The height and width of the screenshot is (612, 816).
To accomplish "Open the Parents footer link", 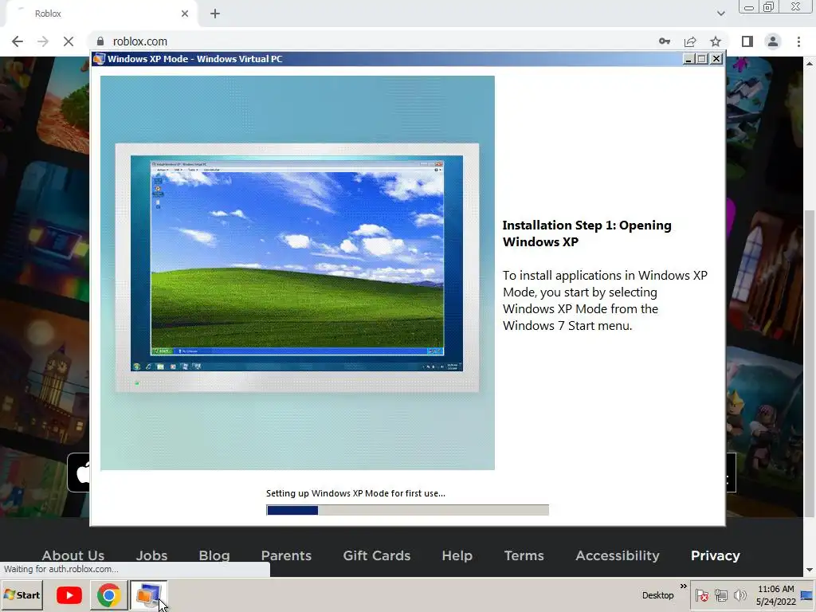I will click(x=286, y=555).
